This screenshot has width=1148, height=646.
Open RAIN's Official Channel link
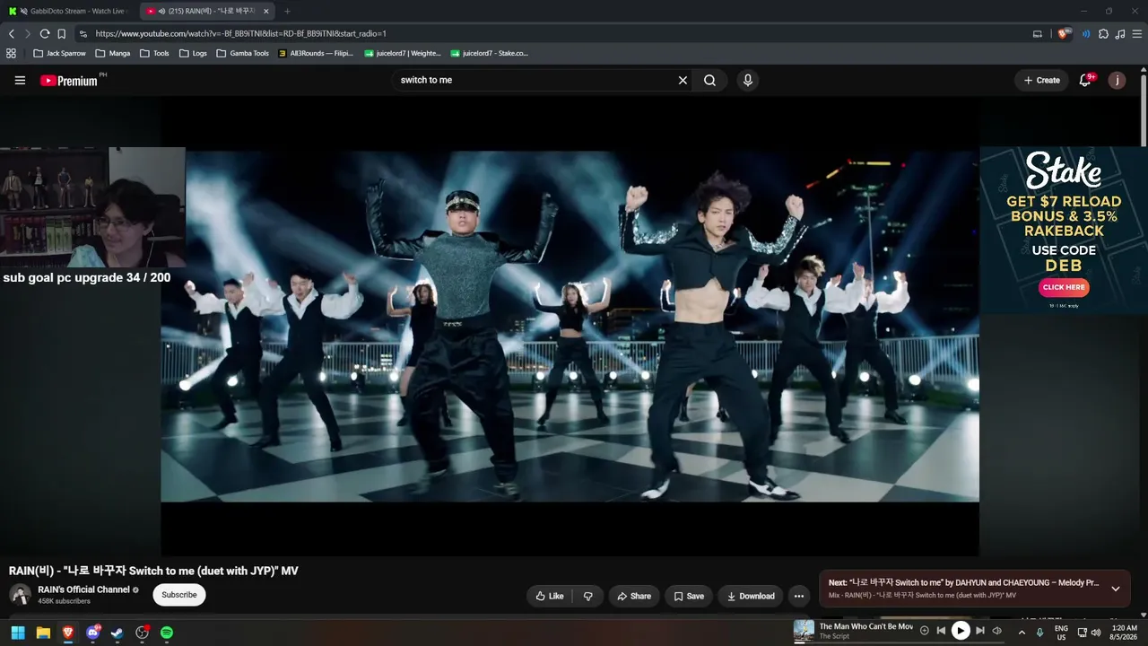pos(83,589)
